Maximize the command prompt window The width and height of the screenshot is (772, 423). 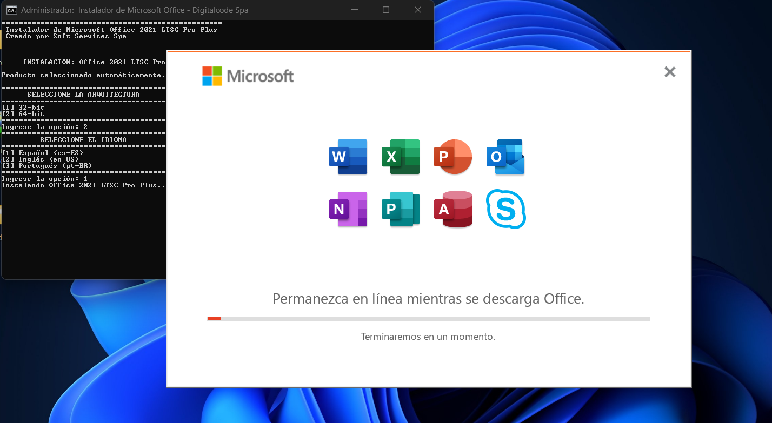click(x=386, y=10)
